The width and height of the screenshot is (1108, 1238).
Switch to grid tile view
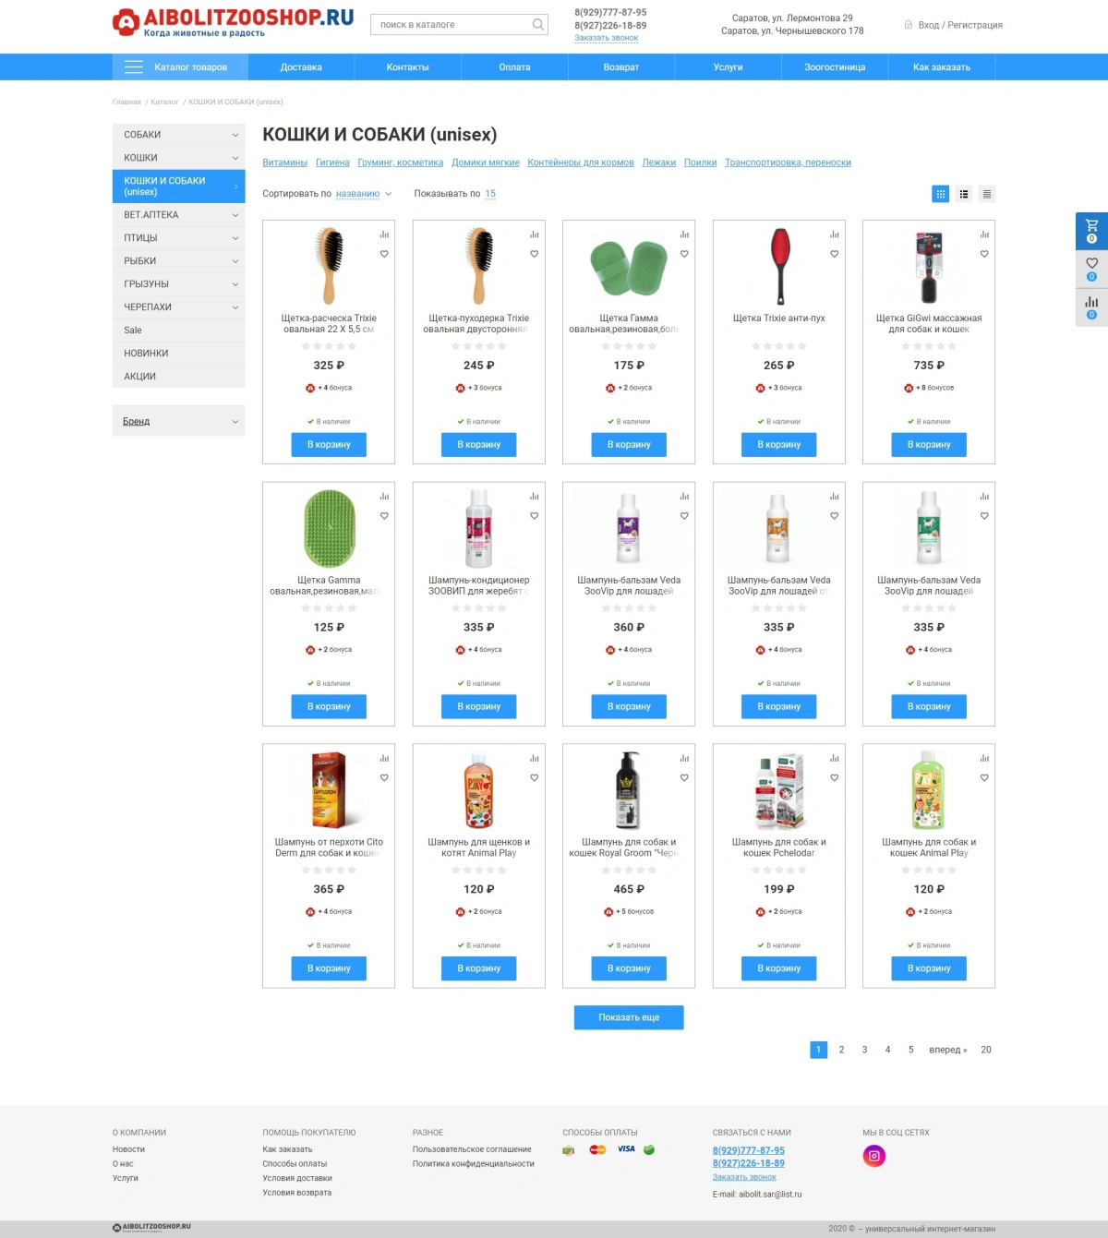(x=941, y=194)
